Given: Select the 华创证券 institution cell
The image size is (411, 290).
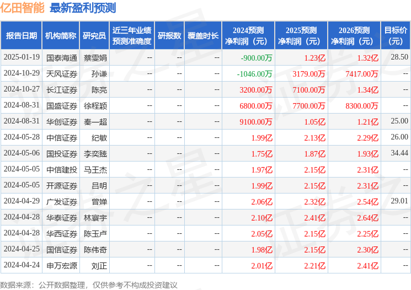Looking at the screenshot, I should (x=62, y=122).
